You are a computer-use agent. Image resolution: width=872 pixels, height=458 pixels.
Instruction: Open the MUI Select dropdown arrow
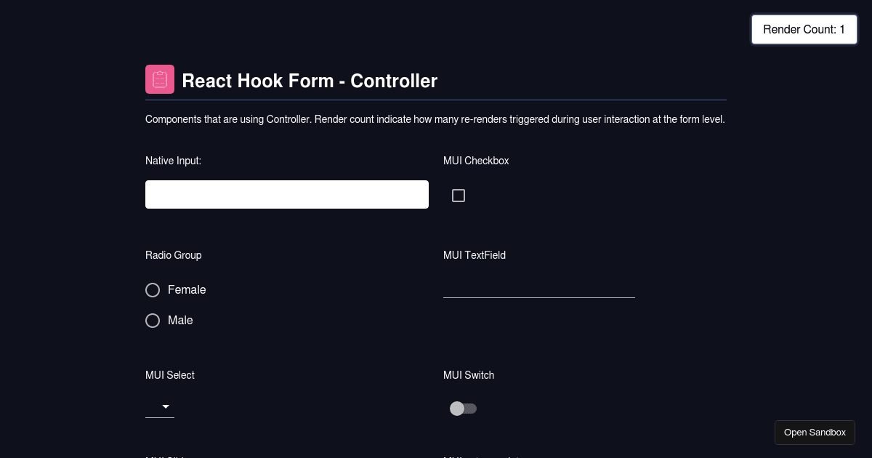pos(166,407)
